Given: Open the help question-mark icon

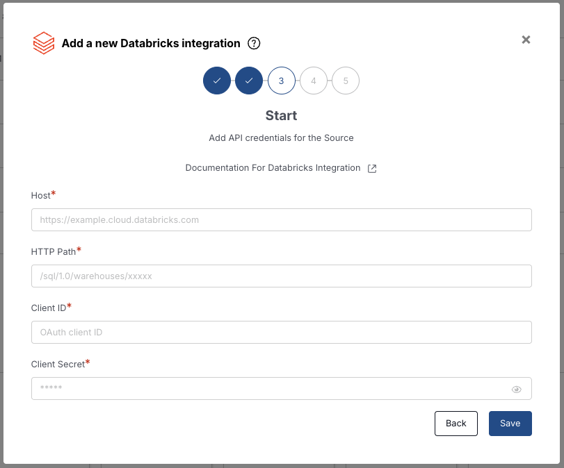Looking at the screenshot, I should point(254,44).
